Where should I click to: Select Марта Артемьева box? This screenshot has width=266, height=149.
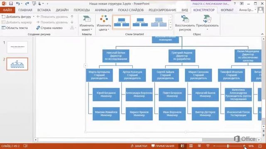pos(99,75)
